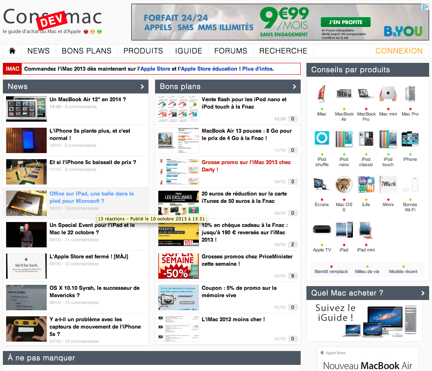Select the iPhone product icon
Viewport: 432px width, 371px height.
[x=410, y=139]
